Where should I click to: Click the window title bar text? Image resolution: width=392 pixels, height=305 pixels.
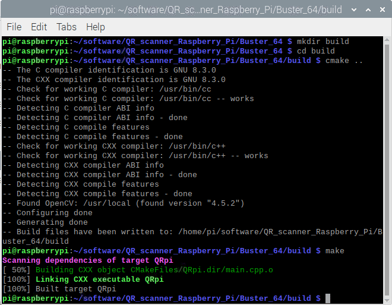point(196,10)
